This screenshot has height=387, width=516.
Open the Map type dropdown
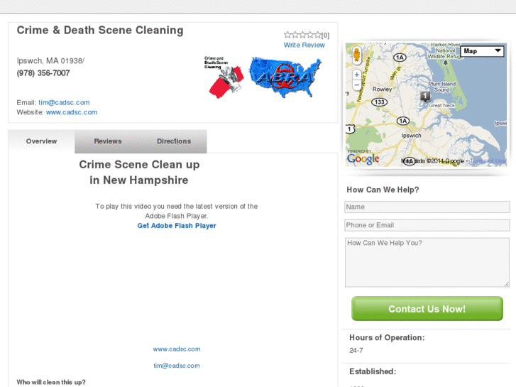(x=483, y=51)
